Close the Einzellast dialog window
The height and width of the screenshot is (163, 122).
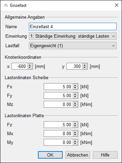pyautogui.click(x=117, y=5)
